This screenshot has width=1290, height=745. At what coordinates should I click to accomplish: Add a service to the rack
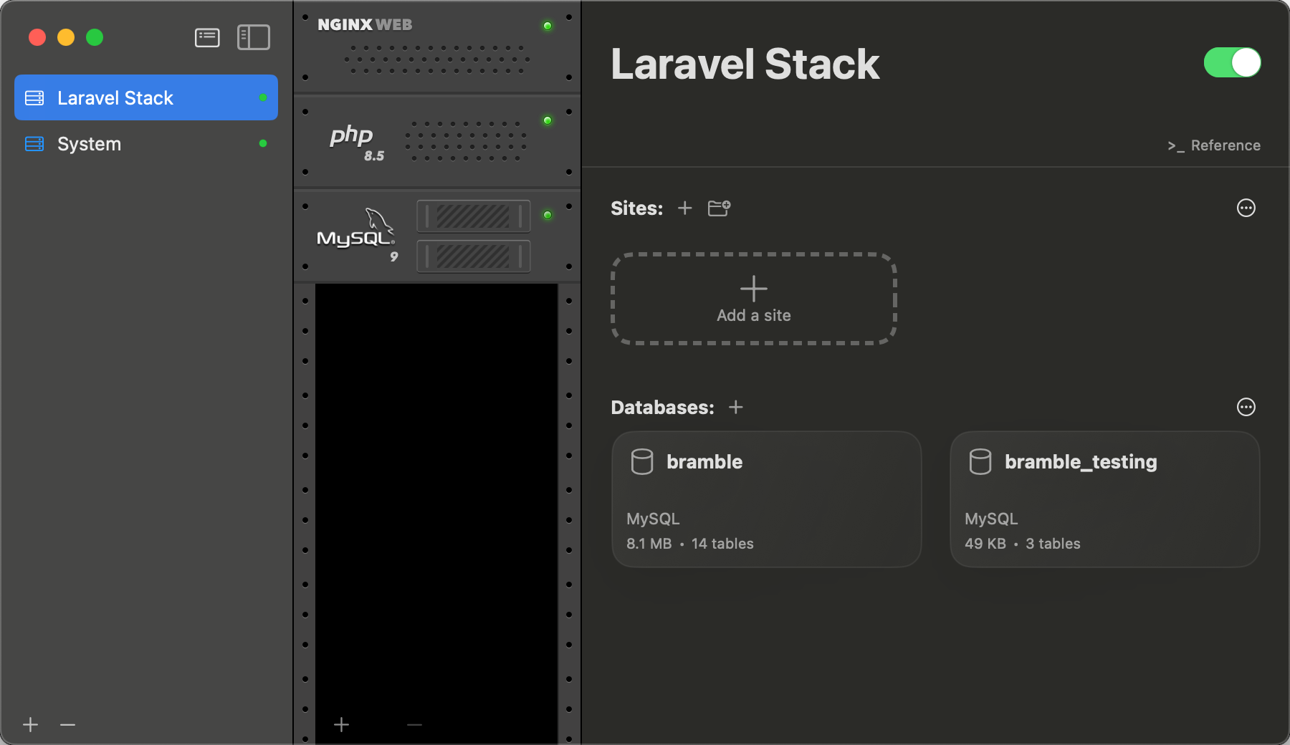pyautogui.click(x=342, y=724)
